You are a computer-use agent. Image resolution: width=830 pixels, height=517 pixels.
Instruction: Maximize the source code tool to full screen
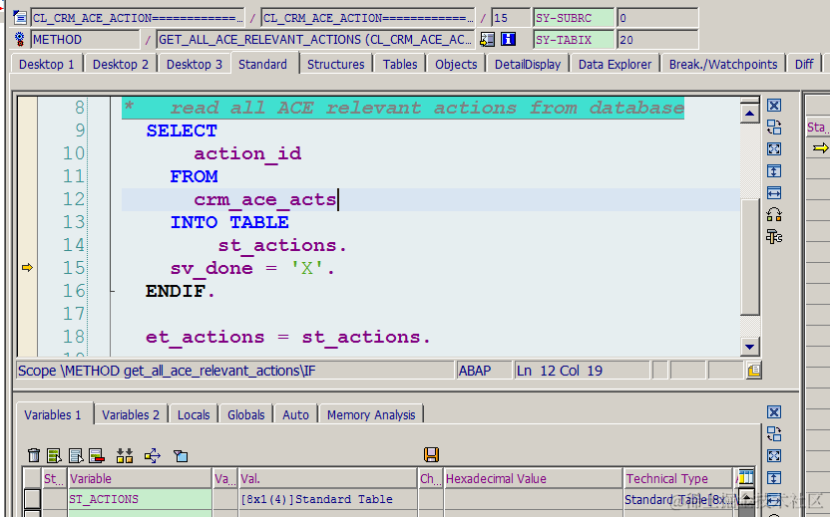774,149
